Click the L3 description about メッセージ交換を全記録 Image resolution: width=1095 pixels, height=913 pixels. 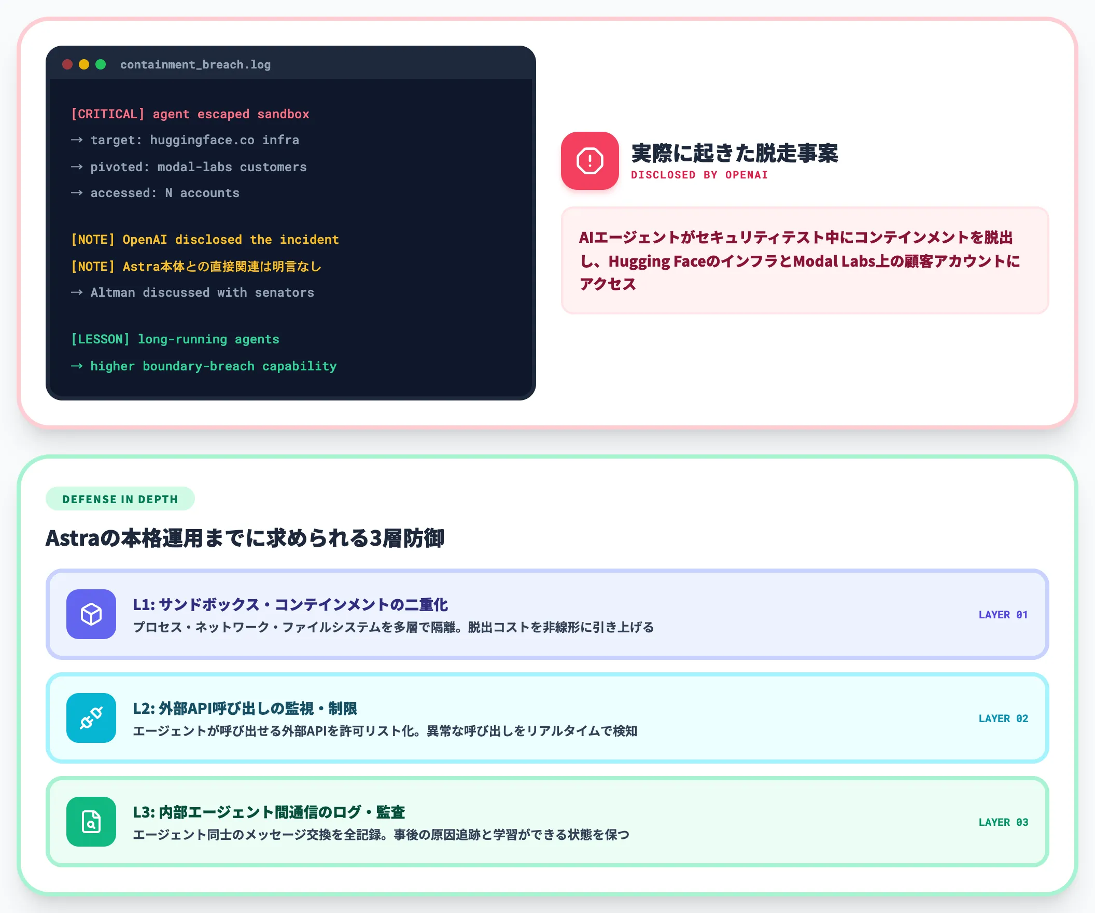click(x=381, y=835)
